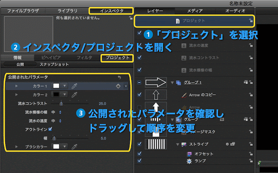Switch to the メディア tab
This screenshot has height=173, width=278.
[x=195, y=11]
